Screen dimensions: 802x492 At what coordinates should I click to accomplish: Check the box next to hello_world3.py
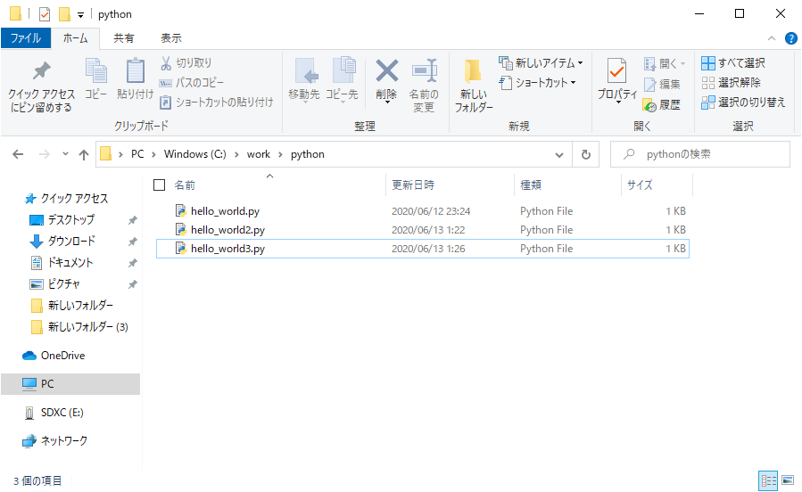(x=161, y=249)
